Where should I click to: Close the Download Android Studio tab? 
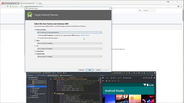tap(37, 3)
